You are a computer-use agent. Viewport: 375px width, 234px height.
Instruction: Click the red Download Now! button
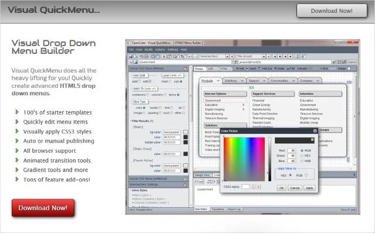click(x=43, y=208)
